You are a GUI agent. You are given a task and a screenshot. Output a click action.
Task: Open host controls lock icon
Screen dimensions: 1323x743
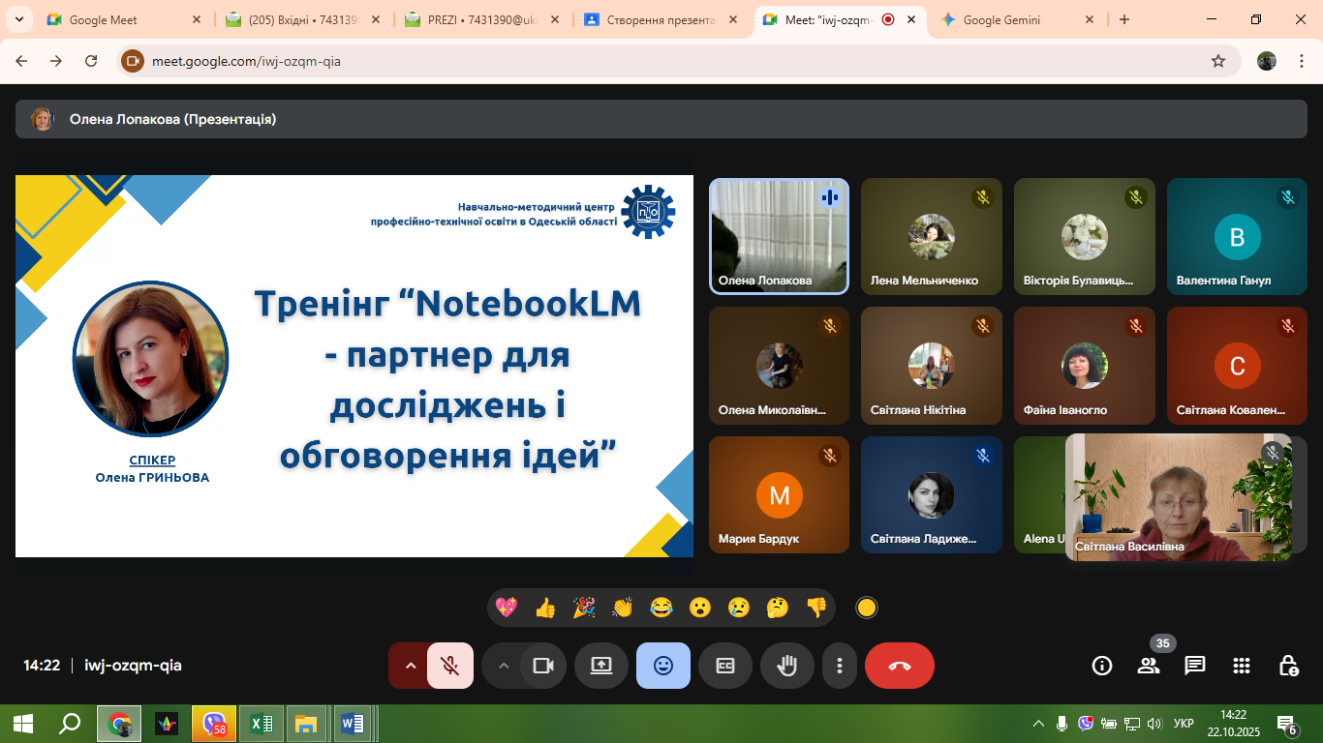1288,666
